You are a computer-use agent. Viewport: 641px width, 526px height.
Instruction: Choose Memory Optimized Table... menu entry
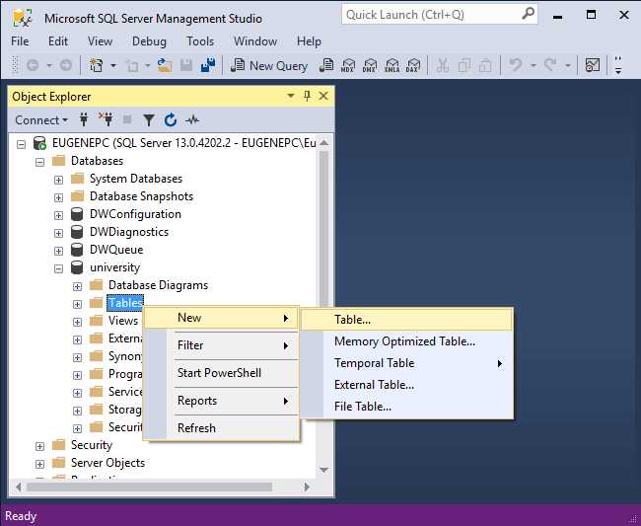(404, 341)
